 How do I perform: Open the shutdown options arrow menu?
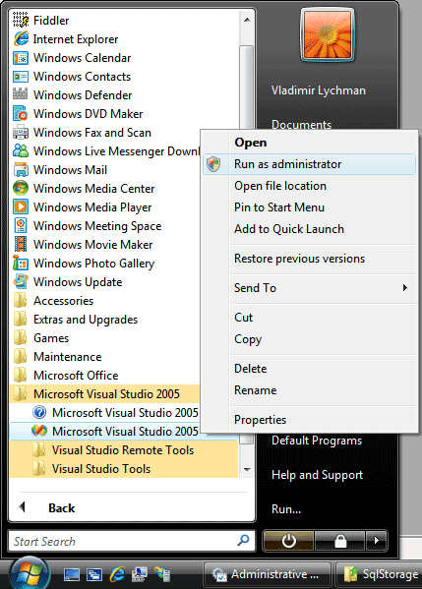click(x=376, y=541)
